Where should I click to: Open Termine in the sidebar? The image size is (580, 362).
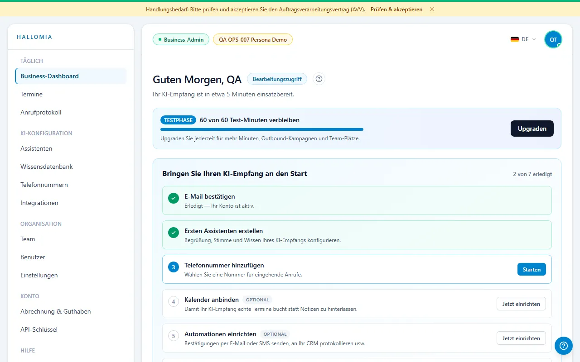pos(71,94)
